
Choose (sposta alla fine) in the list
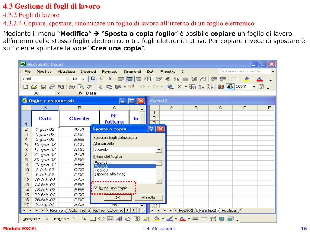point(125,174)
